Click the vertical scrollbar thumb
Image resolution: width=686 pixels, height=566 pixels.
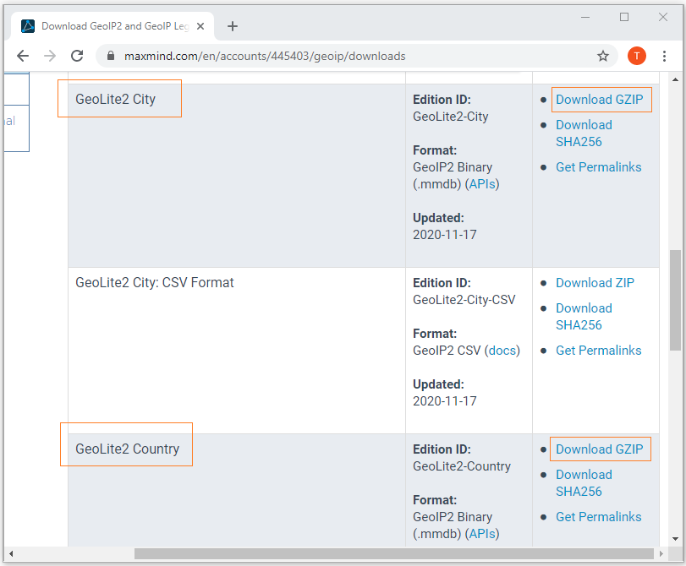(675, 300)
